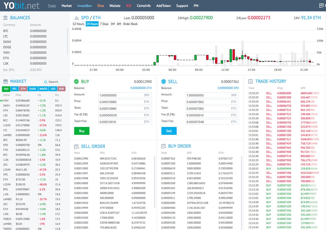Filter market by WAVES tab
This screenshot has width=326, height=230.
(x=43, y=89)
